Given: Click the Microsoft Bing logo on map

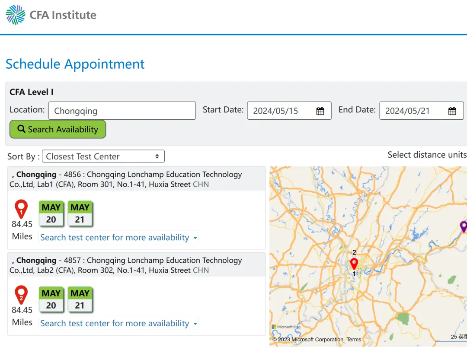Looking at the screenshot, I should click(286, 327).
